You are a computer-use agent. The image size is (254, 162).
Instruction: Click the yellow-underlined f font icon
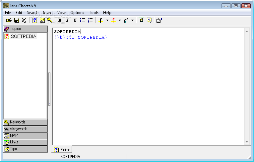pos(101,20)
